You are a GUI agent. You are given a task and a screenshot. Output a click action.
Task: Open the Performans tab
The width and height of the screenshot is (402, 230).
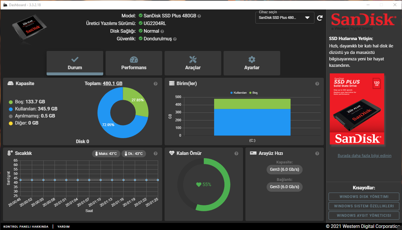[134, 63]
